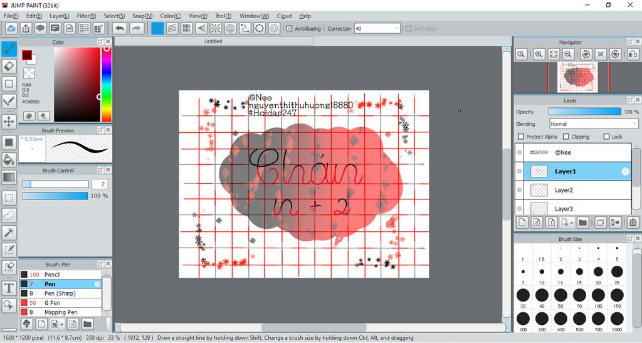642x343 pixels.
Task: Select the Text tool
Action: click(x=9, y=288)
